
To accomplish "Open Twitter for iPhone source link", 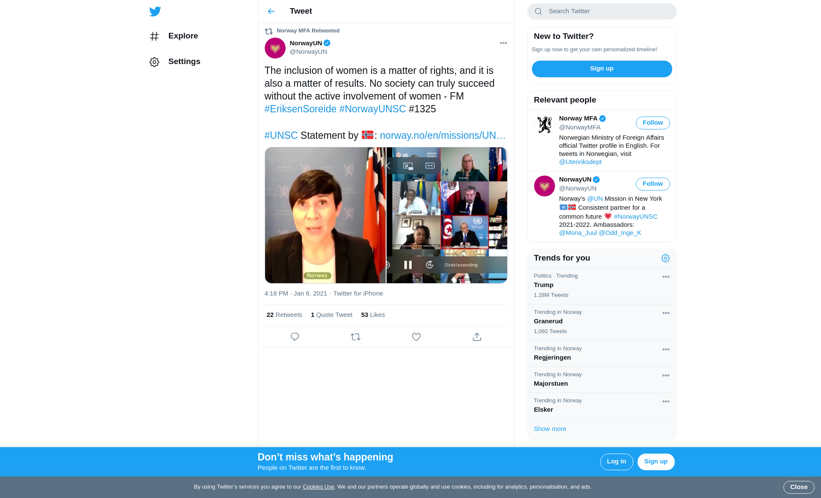I will [x=358, y=294].
